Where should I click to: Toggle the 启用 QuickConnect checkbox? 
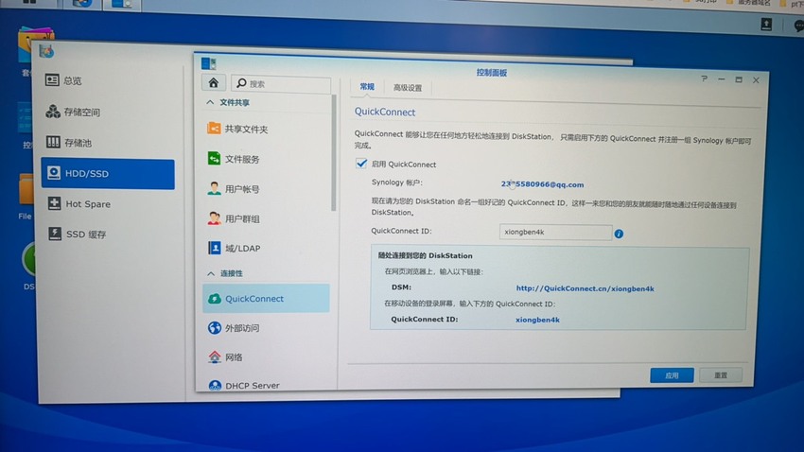(361, 164)
